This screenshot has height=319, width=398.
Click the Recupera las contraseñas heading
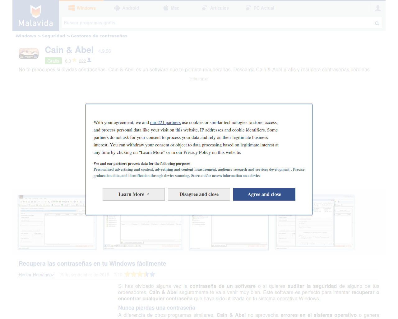pyautogui.click(x=92, y=264)
